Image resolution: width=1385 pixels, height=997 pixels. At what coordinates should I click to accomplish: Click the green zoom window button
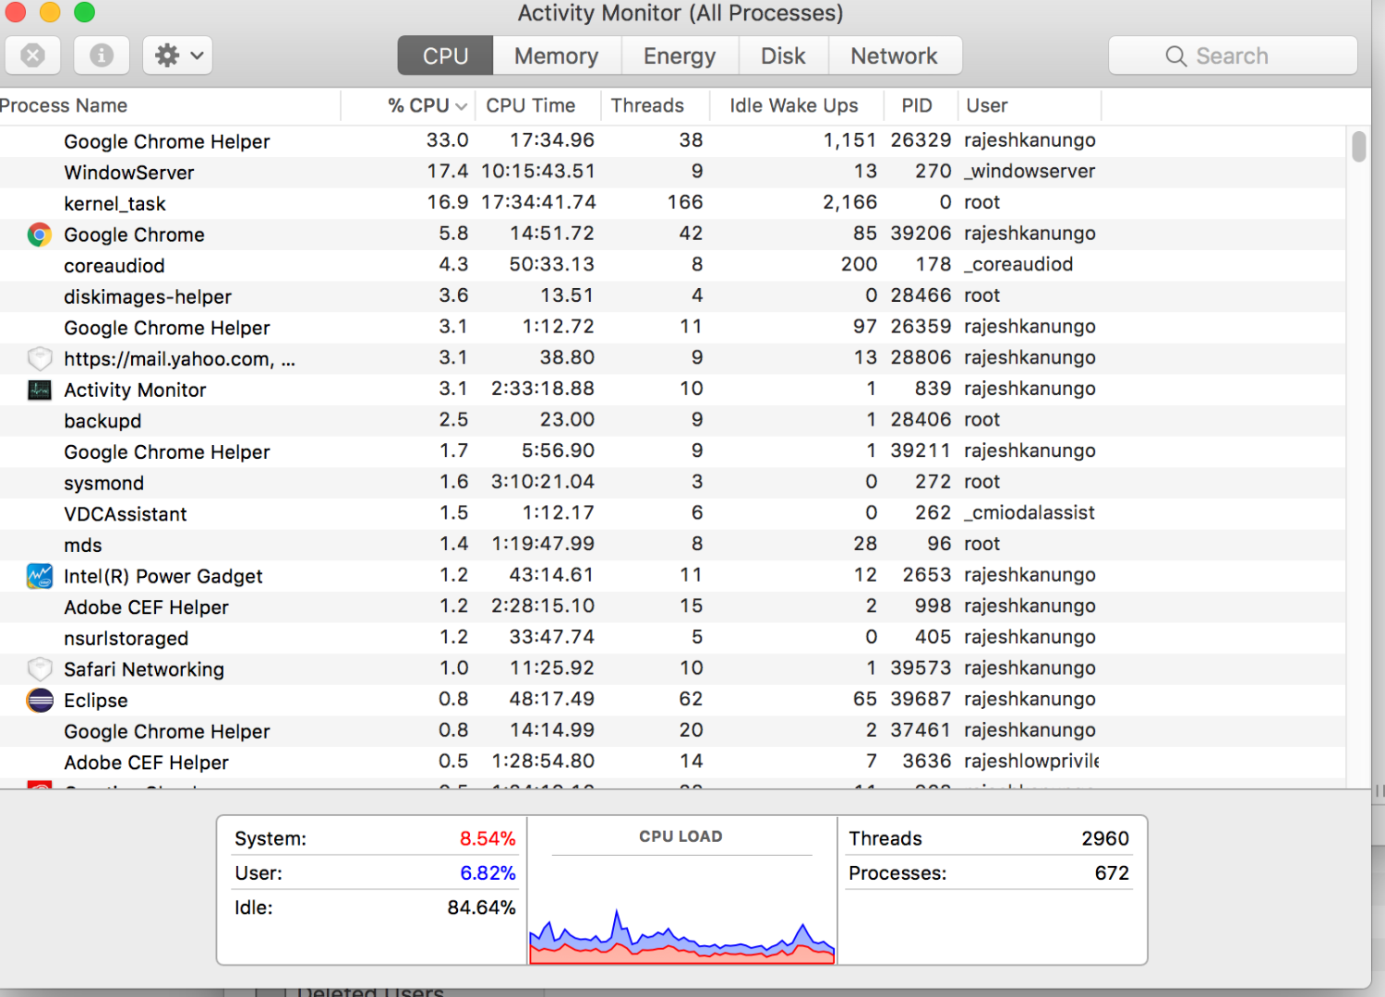(x=84, y=12)
